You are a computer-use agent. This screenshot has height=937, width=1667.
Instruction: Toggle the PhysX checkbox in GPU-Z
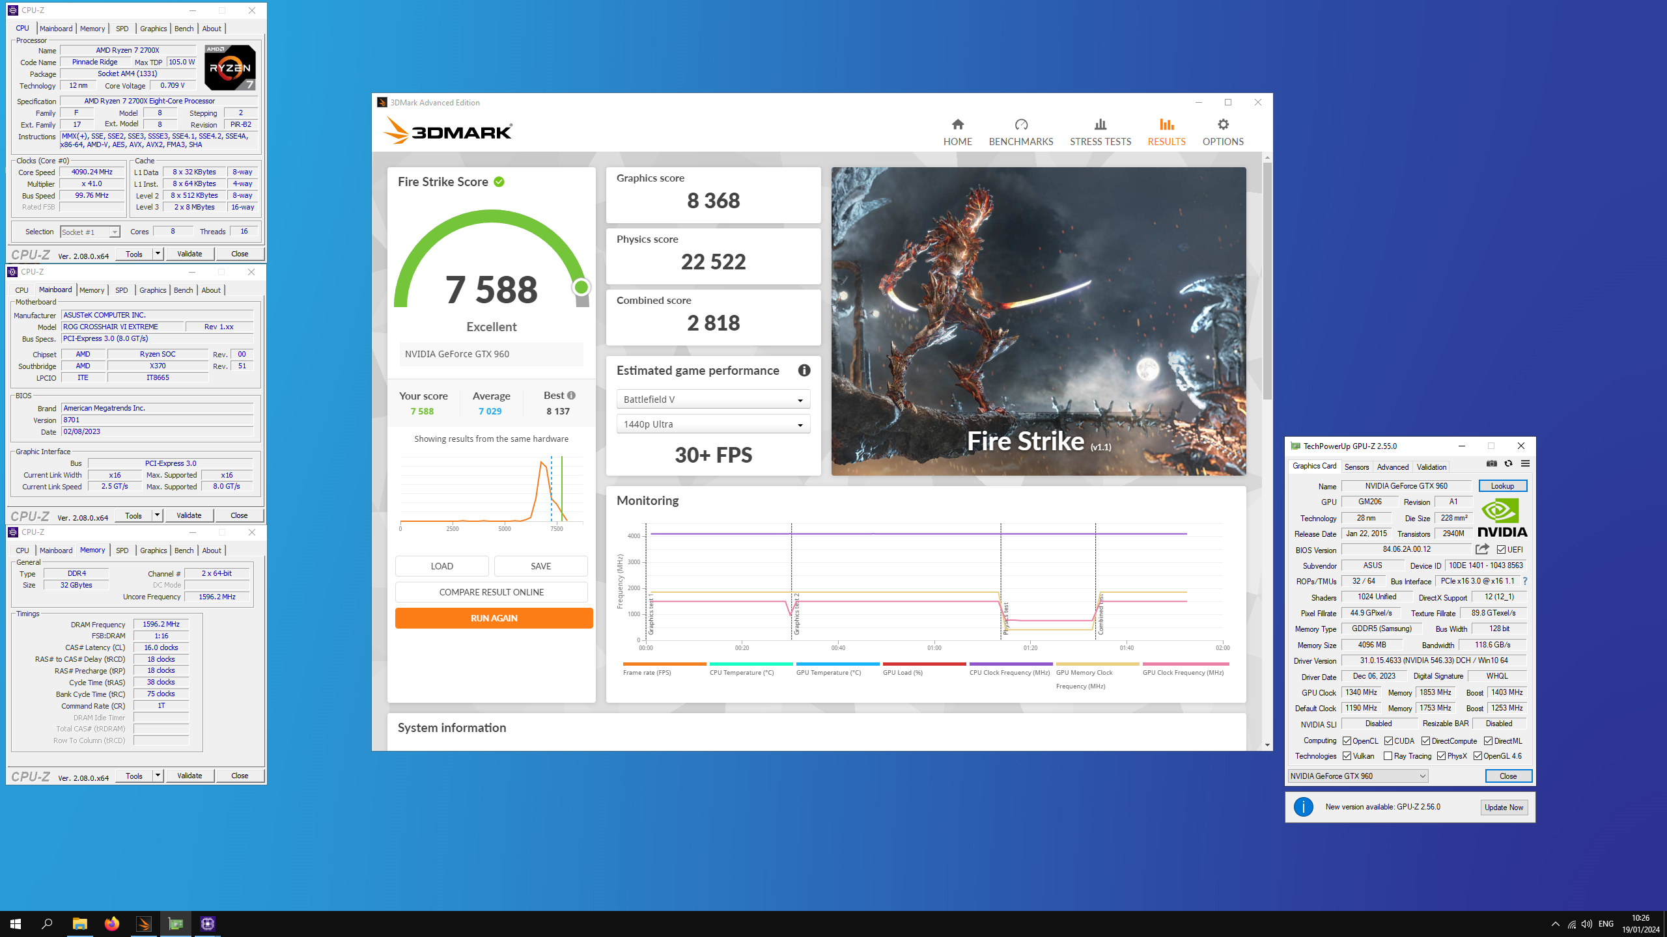1441,756
